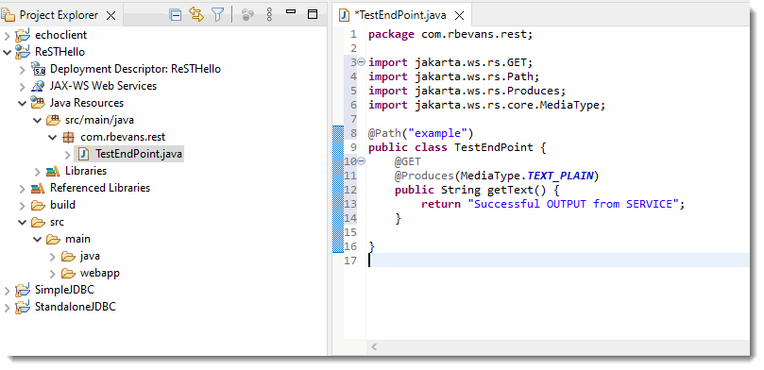This screenshot has width=764, height=370.
Task: Collapse the com.rbevans.rest package
Action: (53, 137)
